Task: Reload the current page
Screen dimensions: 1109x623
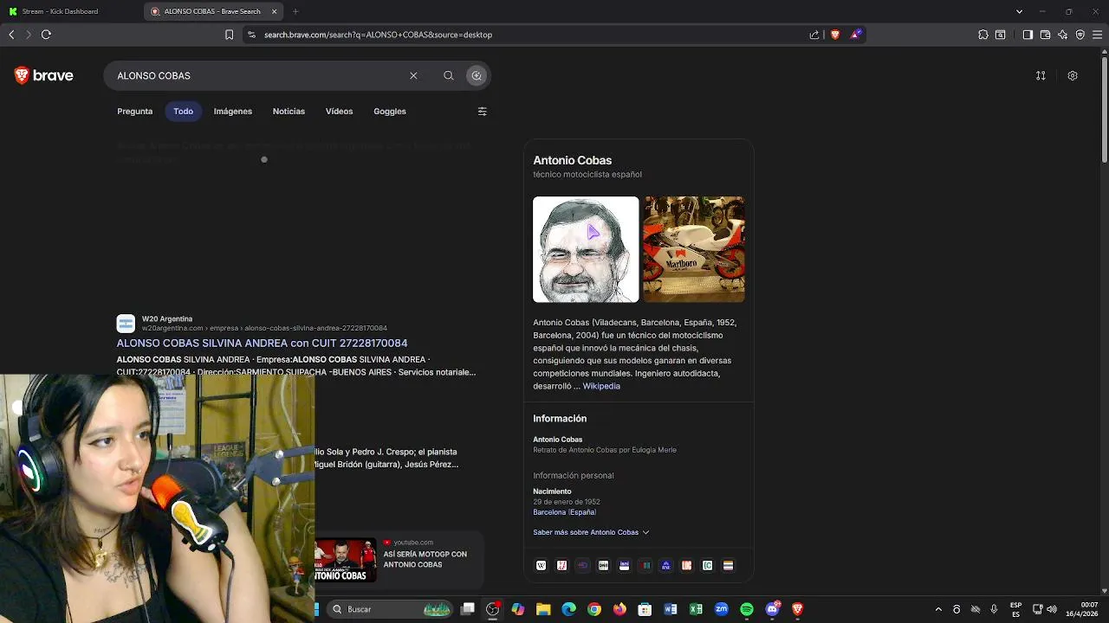Action: tap(46, 35)
